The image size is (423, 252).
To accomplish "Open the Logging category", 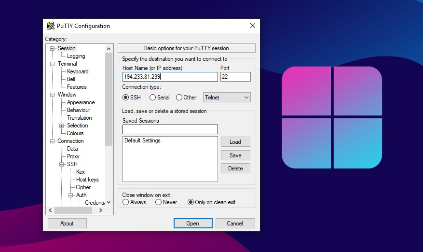I will coord(76,56).
